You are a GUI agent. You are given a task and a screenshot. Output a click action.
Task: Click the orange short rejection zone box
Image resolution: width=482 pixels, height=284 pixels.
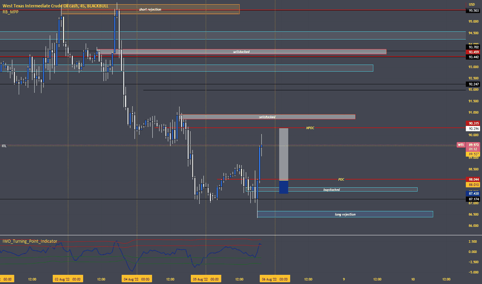pos(150,9)
